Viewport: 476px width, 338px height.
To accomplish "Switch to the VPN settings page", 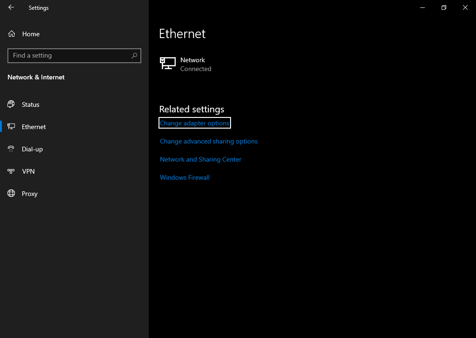I will (28, 171).
